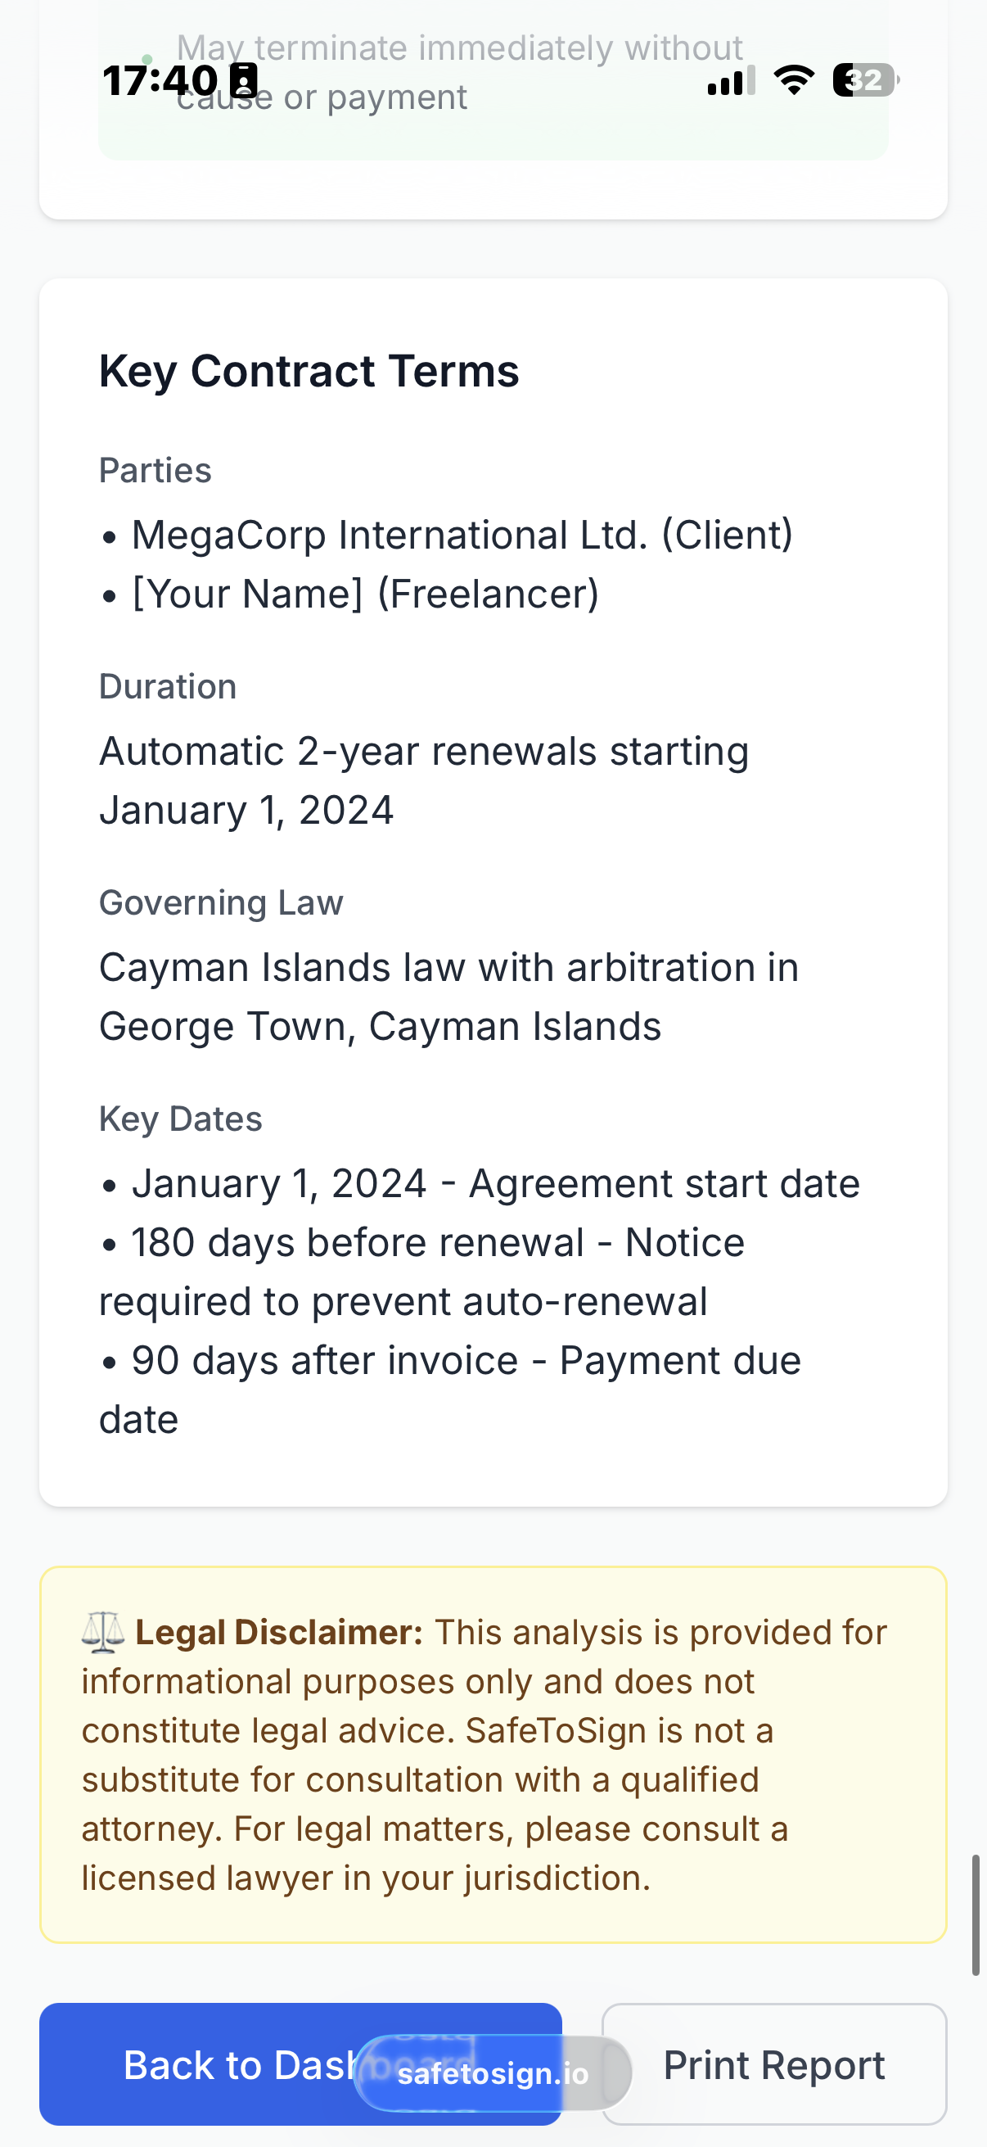Image resolution: width=987 pixels, height=2147 pixels.
Task: Click the scales icon in Legal Disclaimer
Action: tap(102, 1633)
